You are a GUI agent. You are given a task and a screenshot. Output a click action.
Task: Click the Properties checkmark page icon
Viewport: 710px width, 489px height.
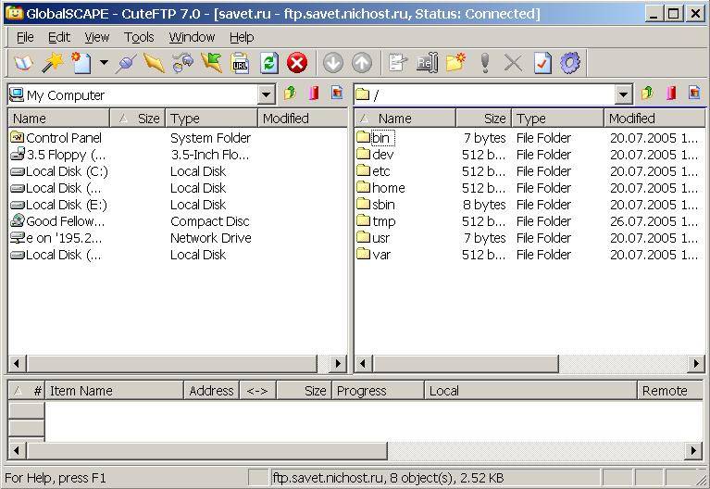(x=542, y=63)
